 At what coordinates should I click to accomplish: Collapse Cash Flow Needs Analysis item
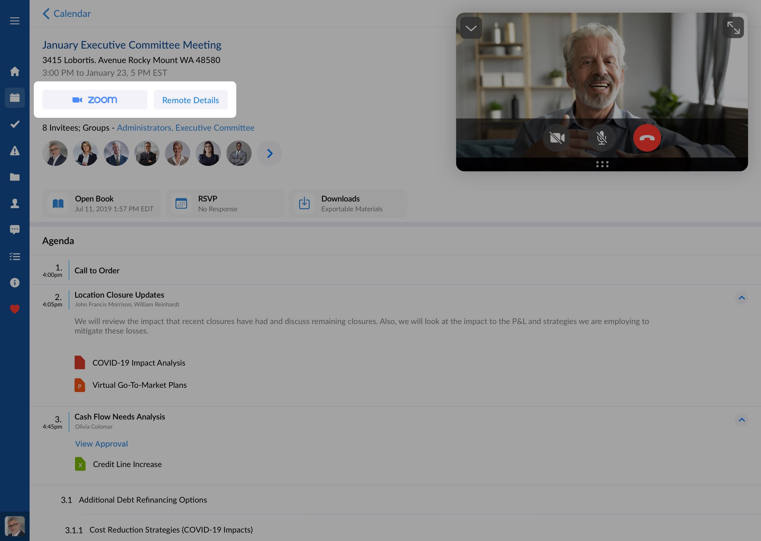click(741, 420)
